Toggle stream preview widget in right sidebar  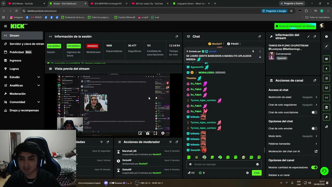pos(326,59)
